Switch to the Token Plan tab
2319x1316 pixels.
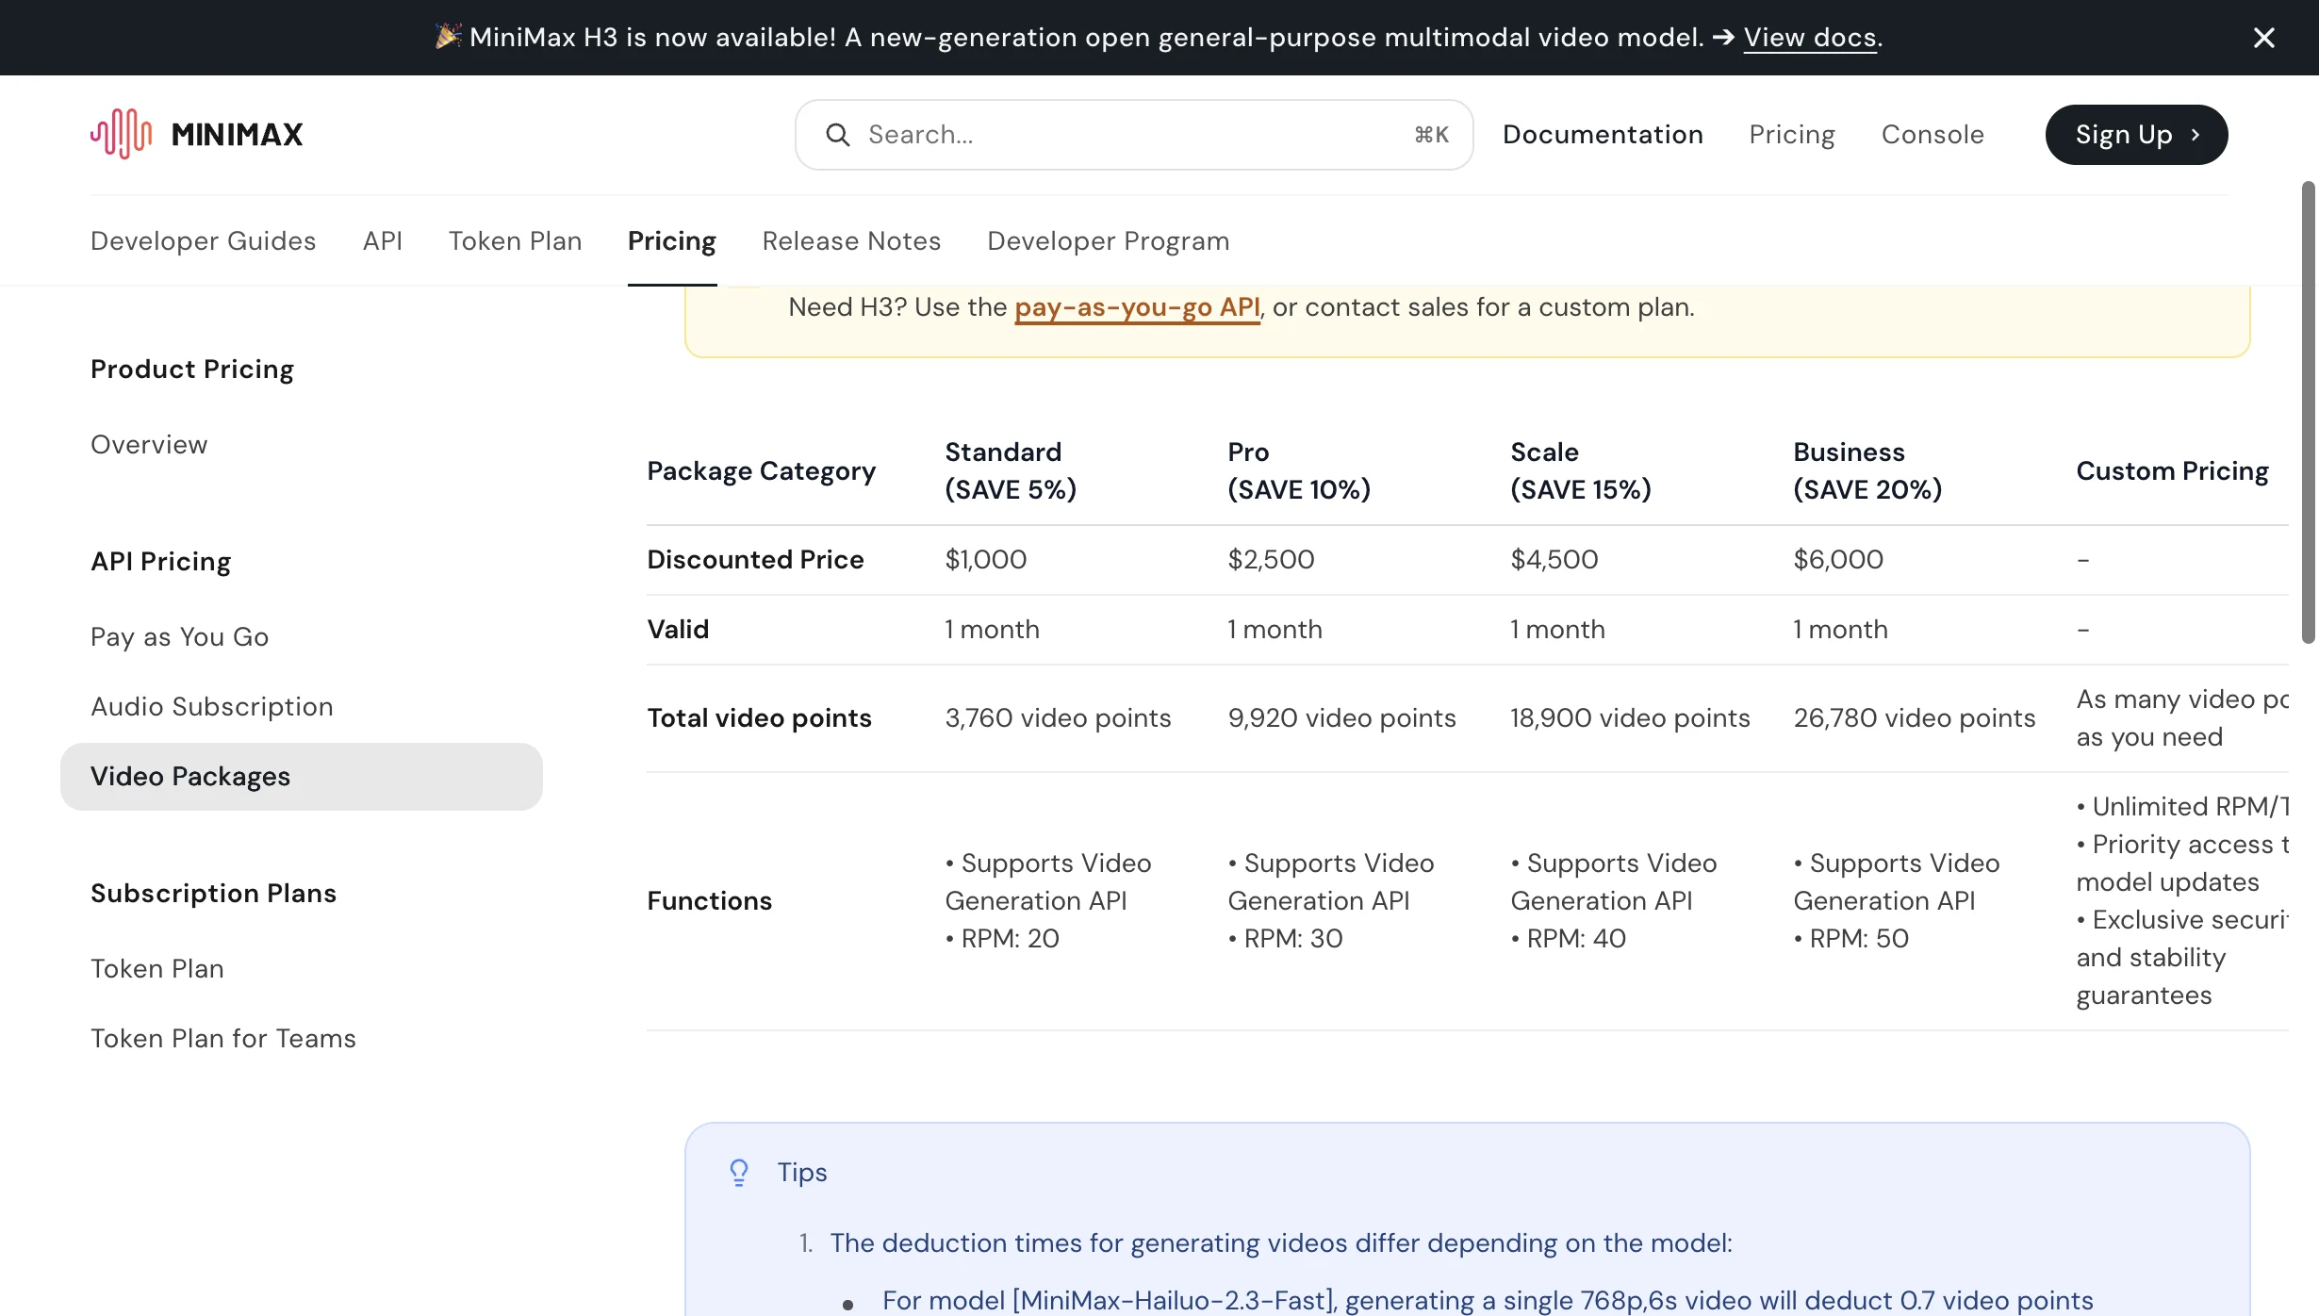[515, 241]
